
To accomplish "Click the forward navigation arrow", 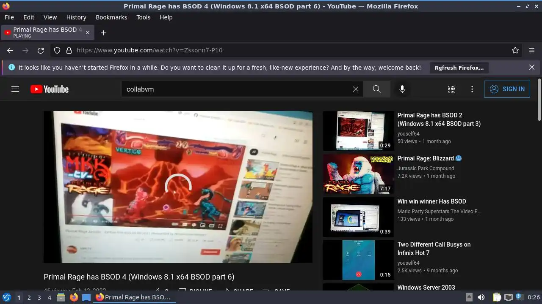I will [25, 50].
